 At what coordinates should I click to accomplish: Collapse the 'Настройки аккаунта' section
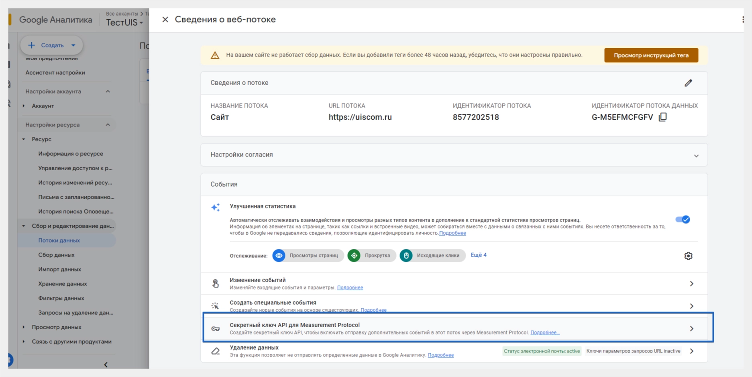pyautogui.click(x=108, y=92)
